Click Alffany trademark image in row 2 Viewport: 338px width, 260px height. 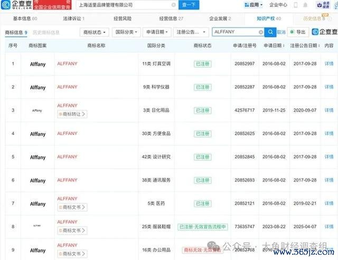(x=37, y=88)
